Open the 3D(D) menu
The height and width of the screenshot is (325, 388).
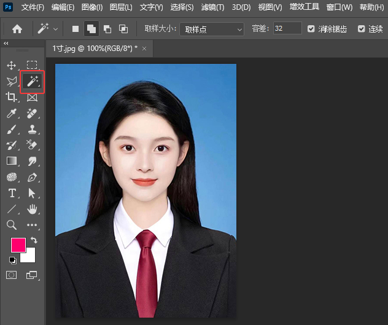(241, 7)
